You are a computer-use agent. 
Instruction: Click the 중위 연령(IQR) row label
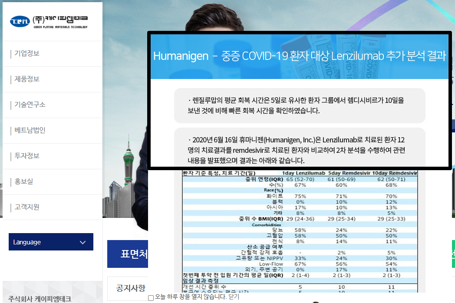click(x=264, y=179)
